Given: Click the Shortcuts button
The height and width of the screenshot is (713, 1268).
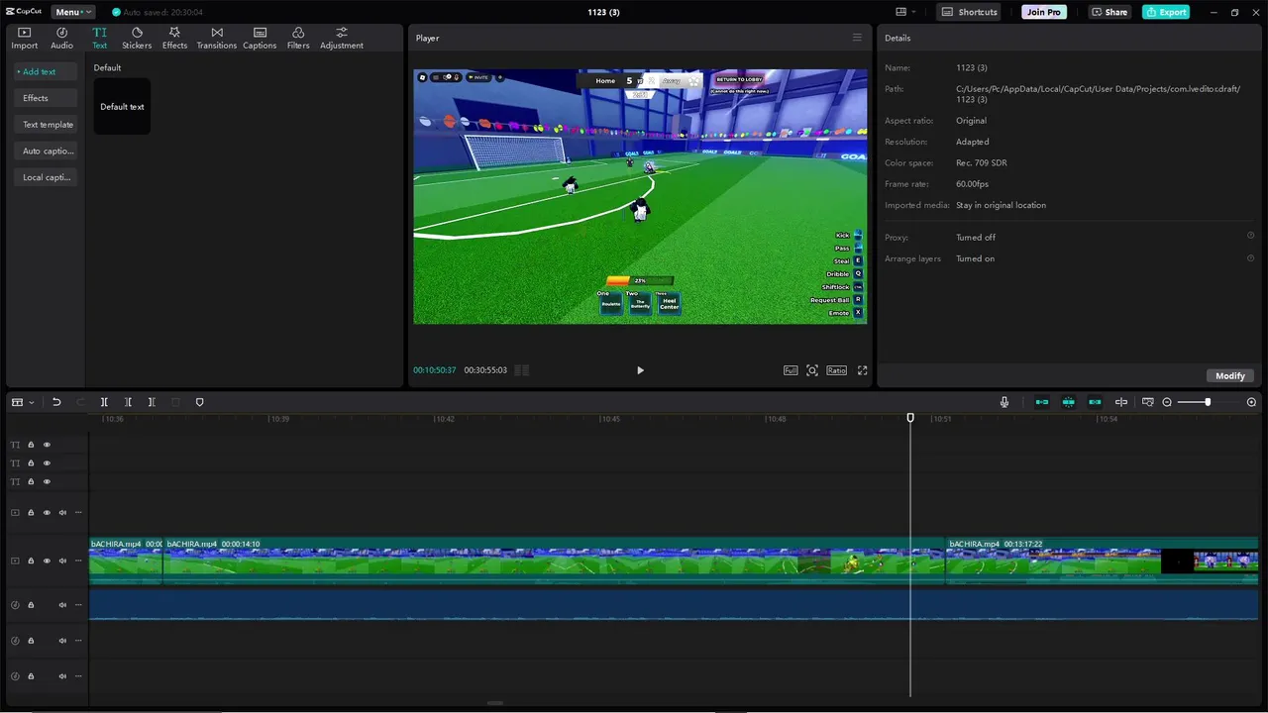Looking at the screenshot, I should (x=969, y=12).
